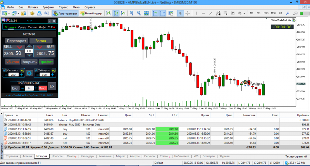310x166 pixels.
Task: Open indicators list toolbar icon
Action: (x=171, y=13)
